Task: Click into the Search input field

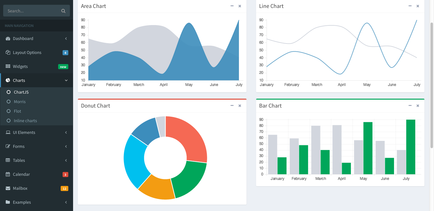Action: [x=32, y=11]
